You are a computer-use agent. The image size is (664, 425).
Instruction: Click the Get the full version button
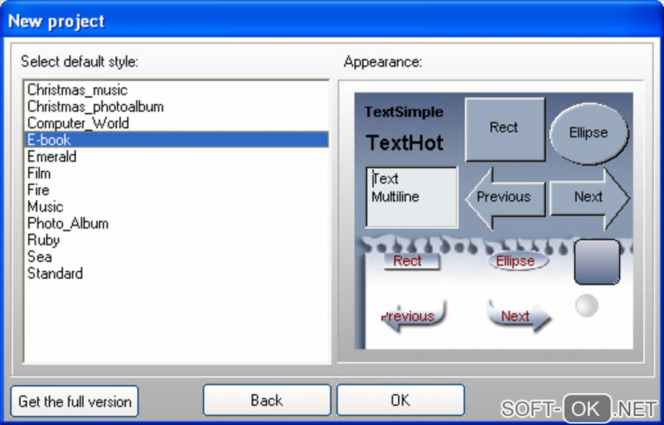pos(74,402)
